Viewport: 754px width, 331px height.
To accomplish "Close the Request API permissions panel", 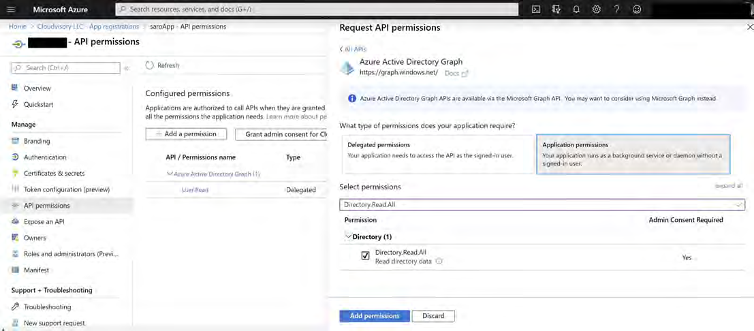I will (x=749, y=27).
